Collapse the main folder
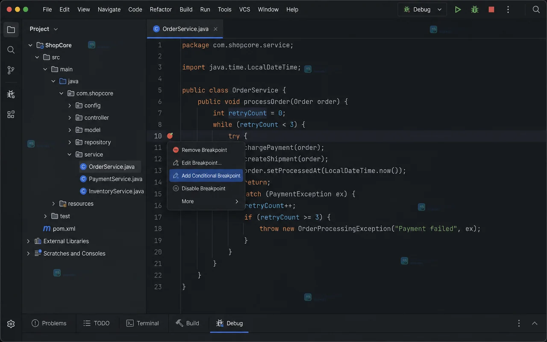Screen dimensions: 547x342 (45, 69)
